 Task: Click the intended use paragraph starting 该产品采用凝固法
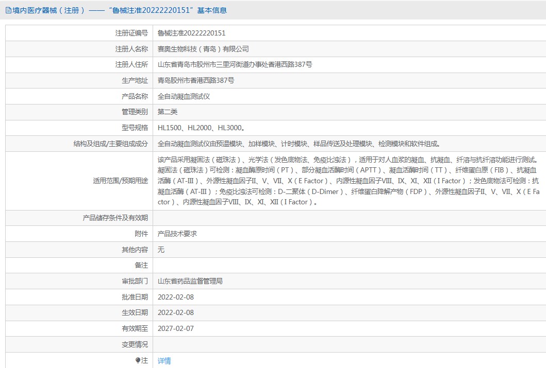(x=348, y=181)
